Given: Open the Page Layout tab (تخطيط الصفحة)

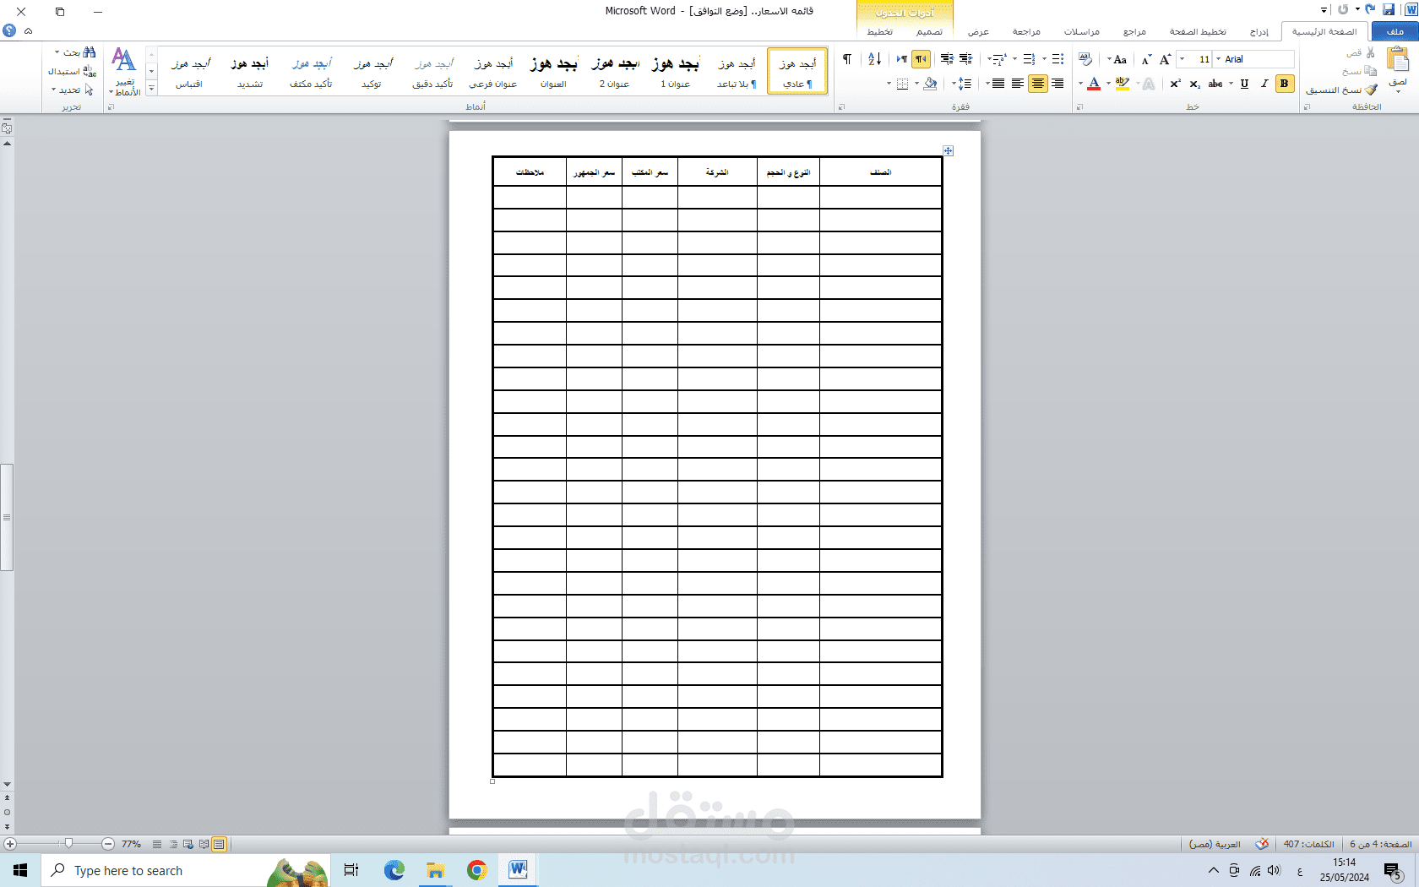Looking at the screenshot, I should [1198, 31].
